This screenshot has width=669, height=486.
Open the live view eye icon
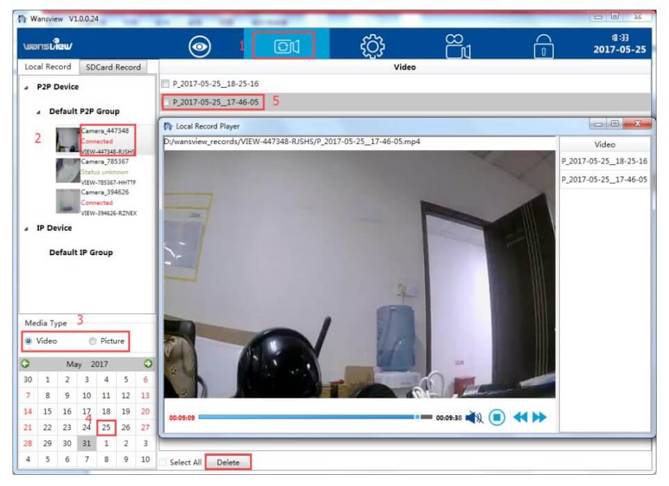(x=199, y=47)
